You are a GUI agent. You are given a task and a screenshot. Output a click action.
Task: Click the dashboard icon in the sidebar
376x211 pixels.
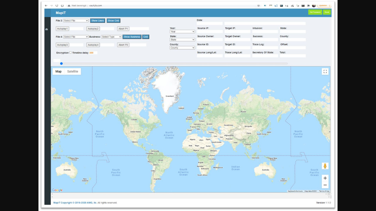46,29
